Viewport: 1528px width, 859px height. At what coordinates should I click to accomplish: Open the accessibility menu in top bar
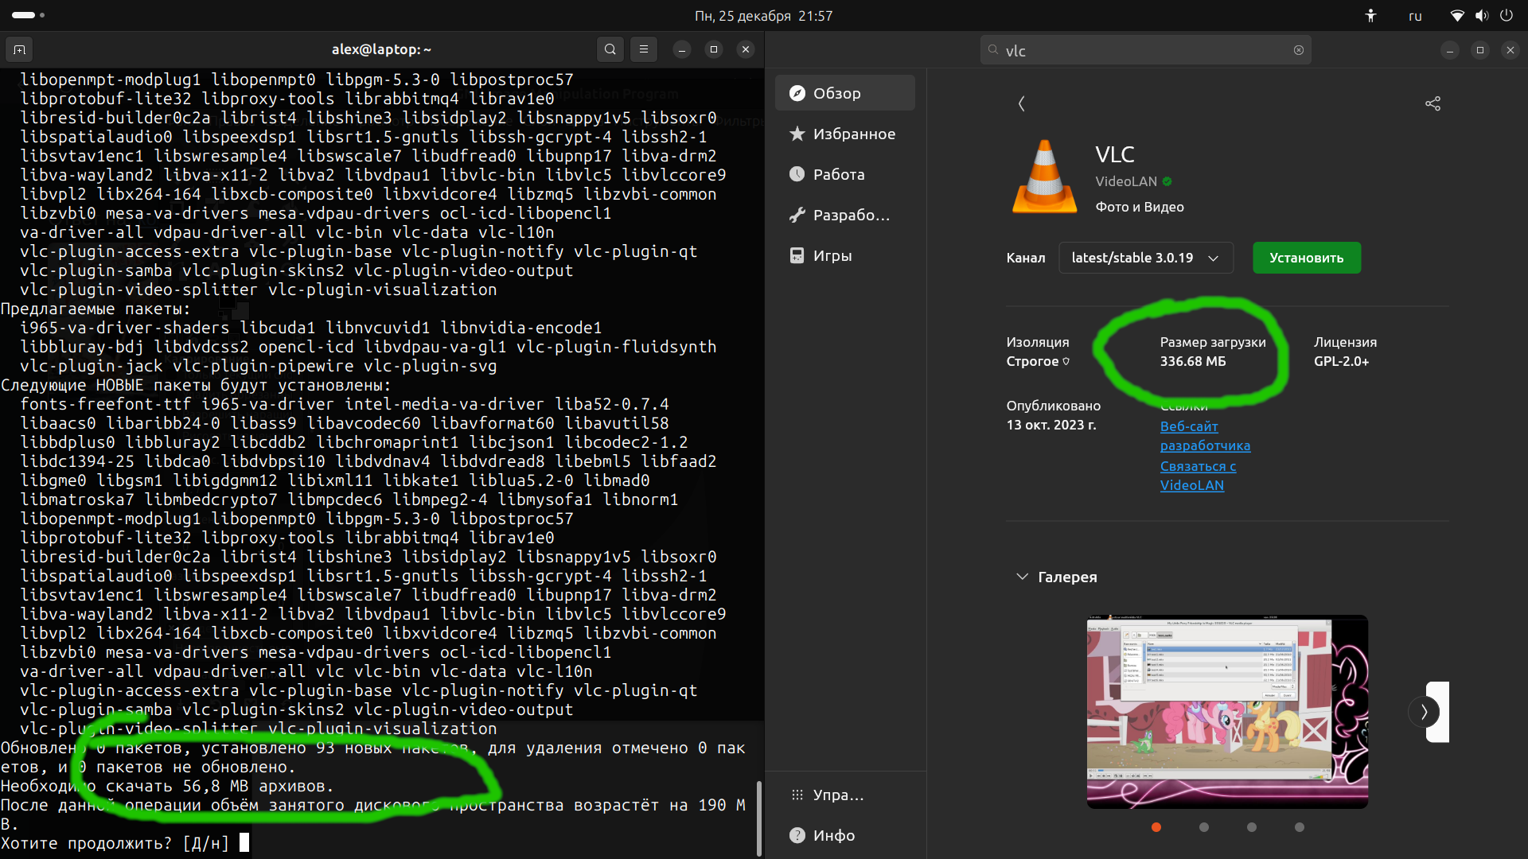click(1370, 15)
